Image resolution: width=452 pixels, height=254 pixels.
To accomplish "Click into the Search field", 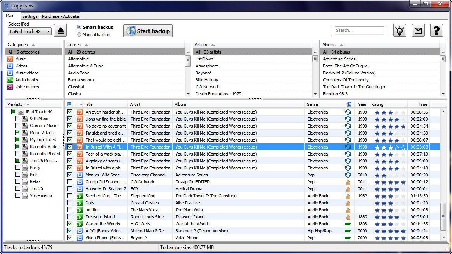I will (360, 30).
